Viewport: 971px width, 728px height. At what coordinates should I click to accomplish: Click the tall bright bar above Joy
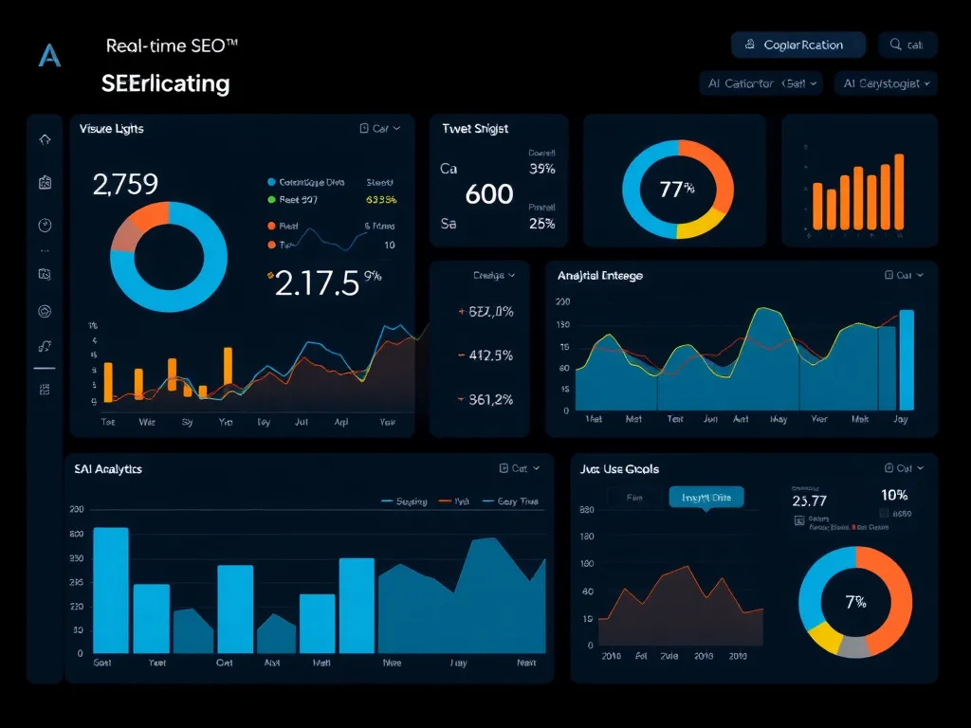click(907, 359)
